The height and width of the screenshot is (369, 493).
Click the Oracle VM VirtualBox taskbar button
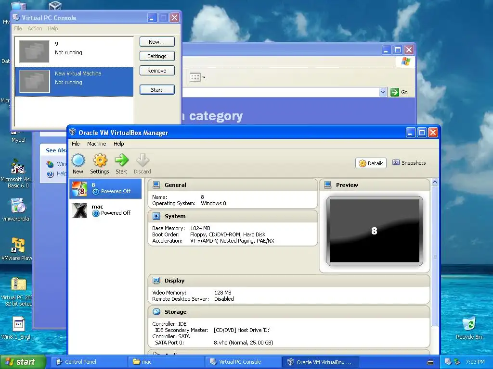click(x=320, y=362)
